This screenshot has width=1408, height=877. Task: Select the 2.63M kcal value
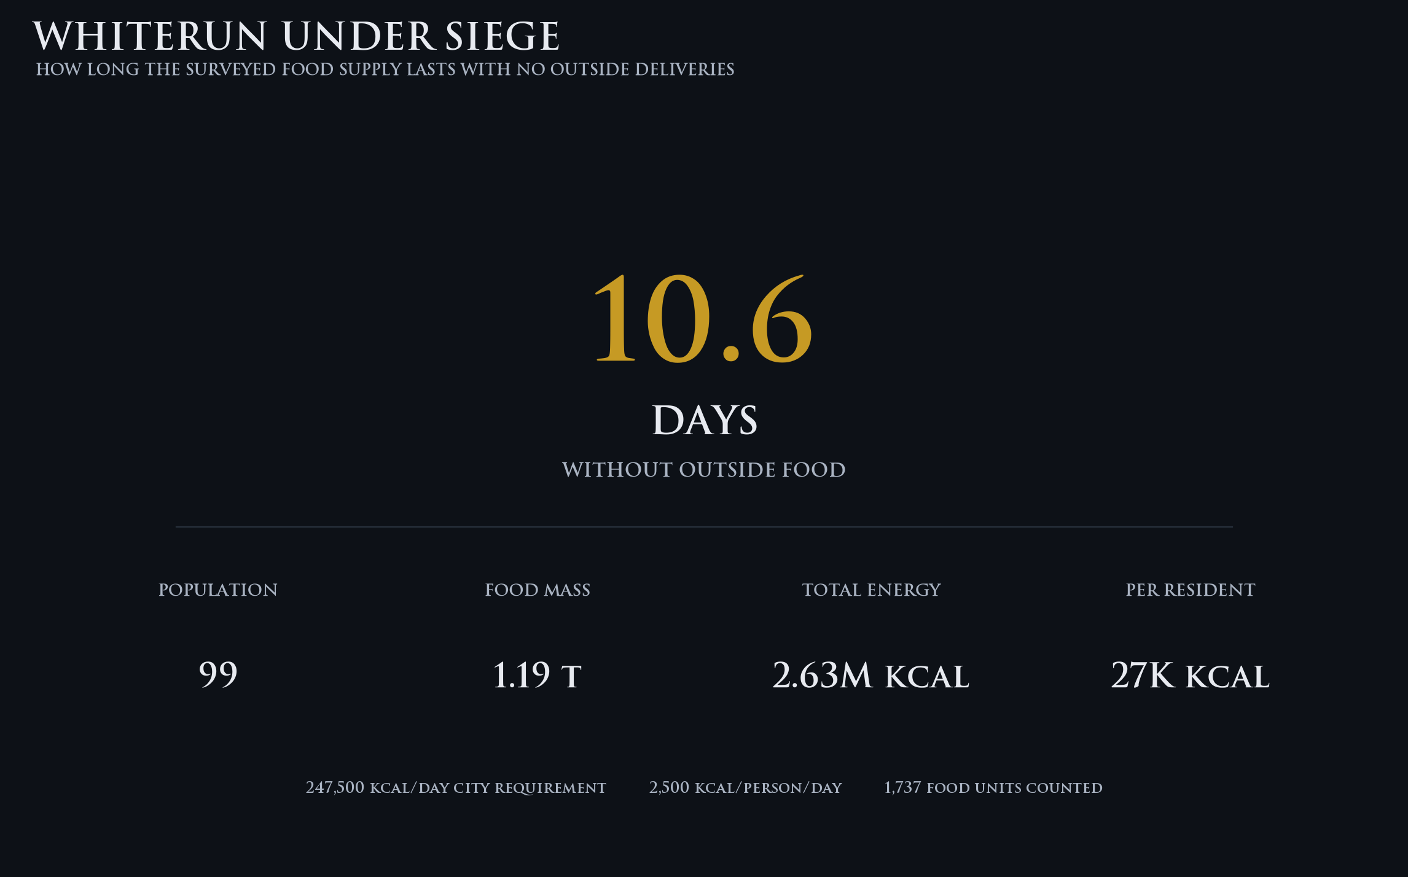tap(871, 675)
